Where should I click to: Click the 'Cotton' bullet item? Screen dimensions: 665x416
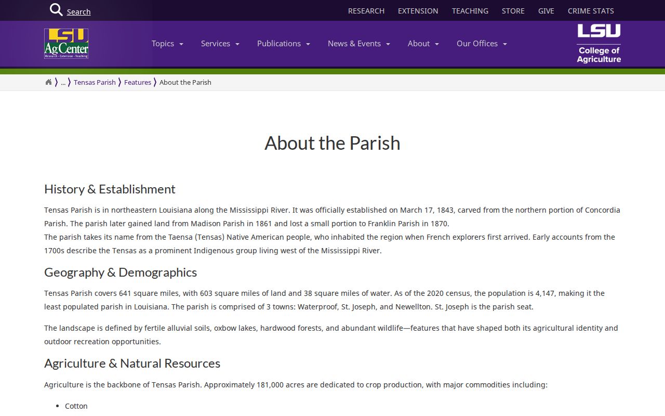click(76, 406)
